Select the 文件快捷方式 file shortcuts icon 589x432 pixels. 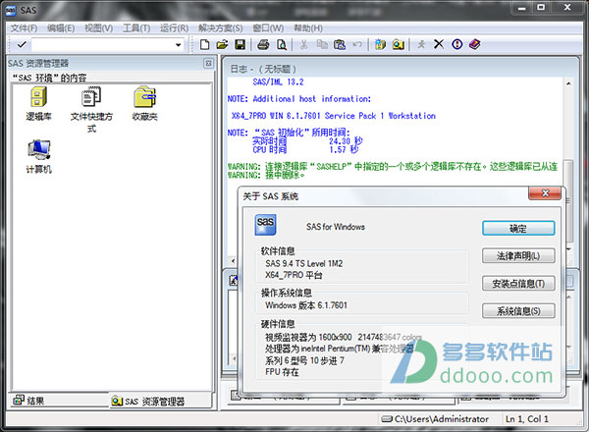click(x=91, y=97)
